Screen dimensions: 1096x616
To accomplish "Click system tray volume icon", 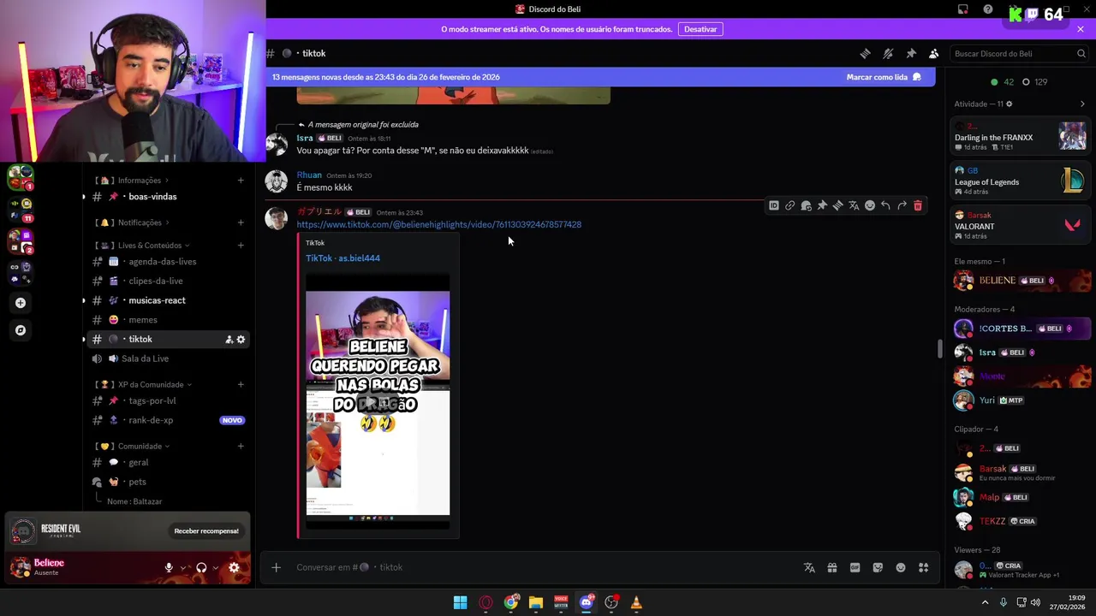I will 1036,602.
